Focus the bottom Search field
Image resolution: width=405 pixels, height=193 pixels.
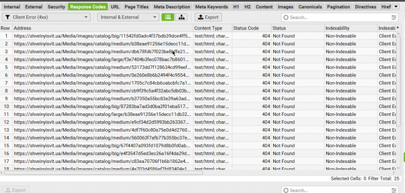(x=340, y=190)
